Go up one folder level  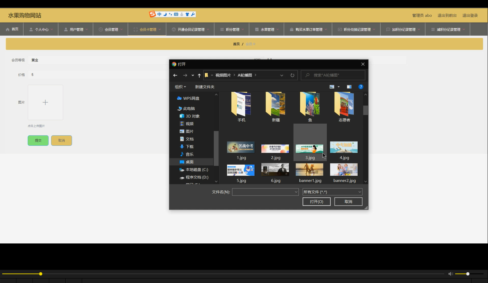[199, 75]
